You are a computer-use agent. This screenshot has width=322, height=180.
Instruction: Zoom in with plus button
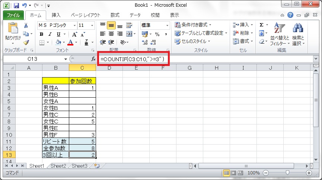click(309, 173)
